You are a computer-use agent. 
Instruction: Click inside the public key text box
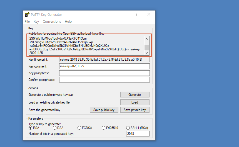pos(86,46)
